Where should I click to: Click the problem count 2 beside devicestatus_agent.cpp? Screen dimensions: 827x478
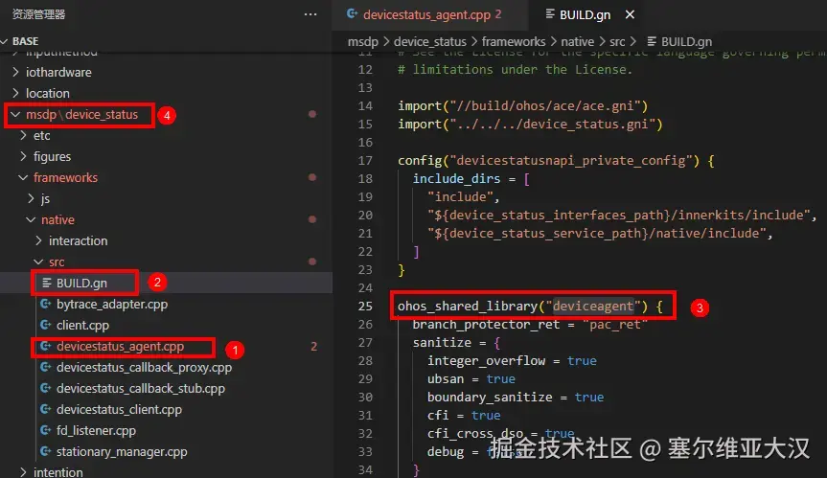pos(313,346)
